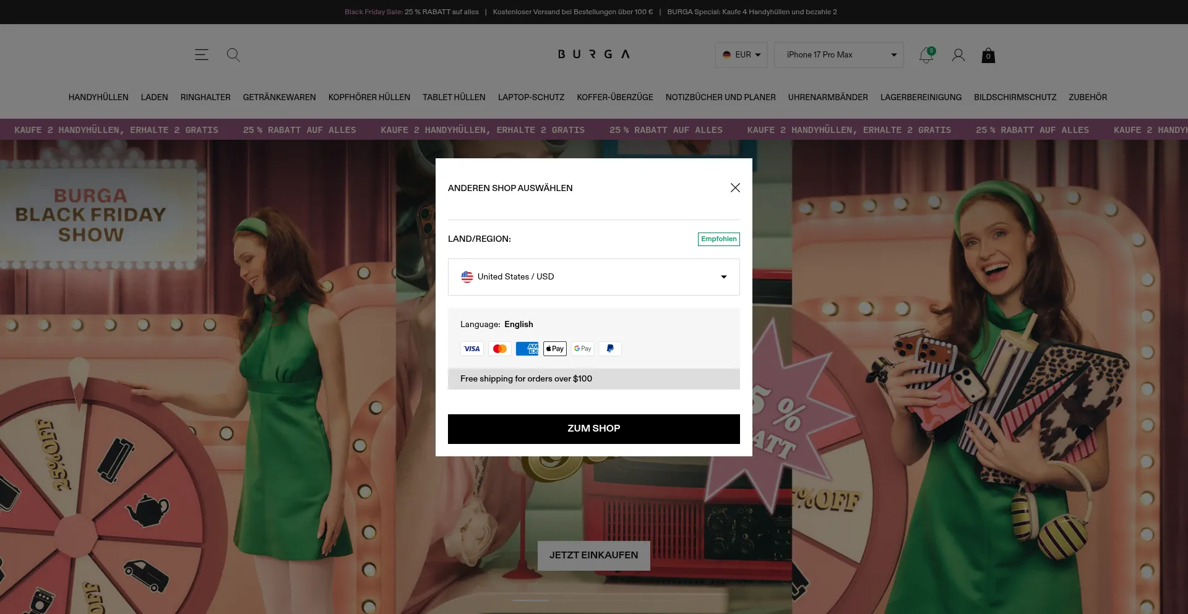
Task: Open the user account icon
Action: (958, 56)
